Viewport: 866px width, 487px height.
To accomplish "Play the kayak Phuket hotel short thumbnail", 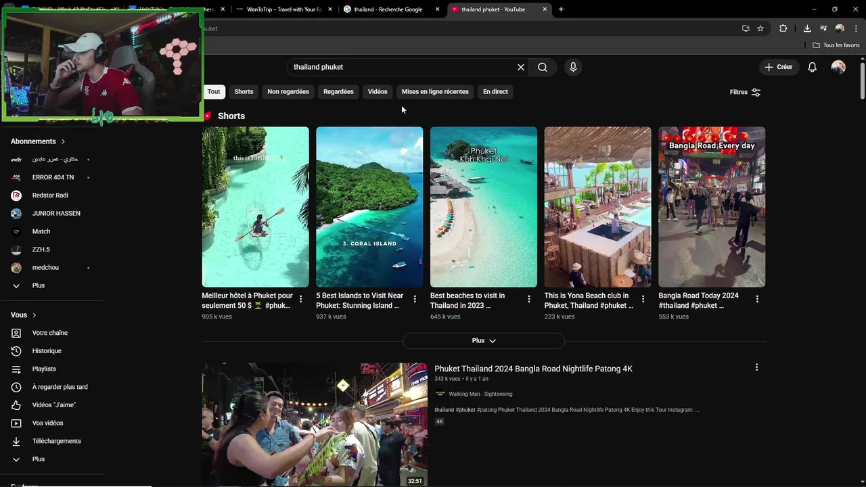I will point(255,207).
